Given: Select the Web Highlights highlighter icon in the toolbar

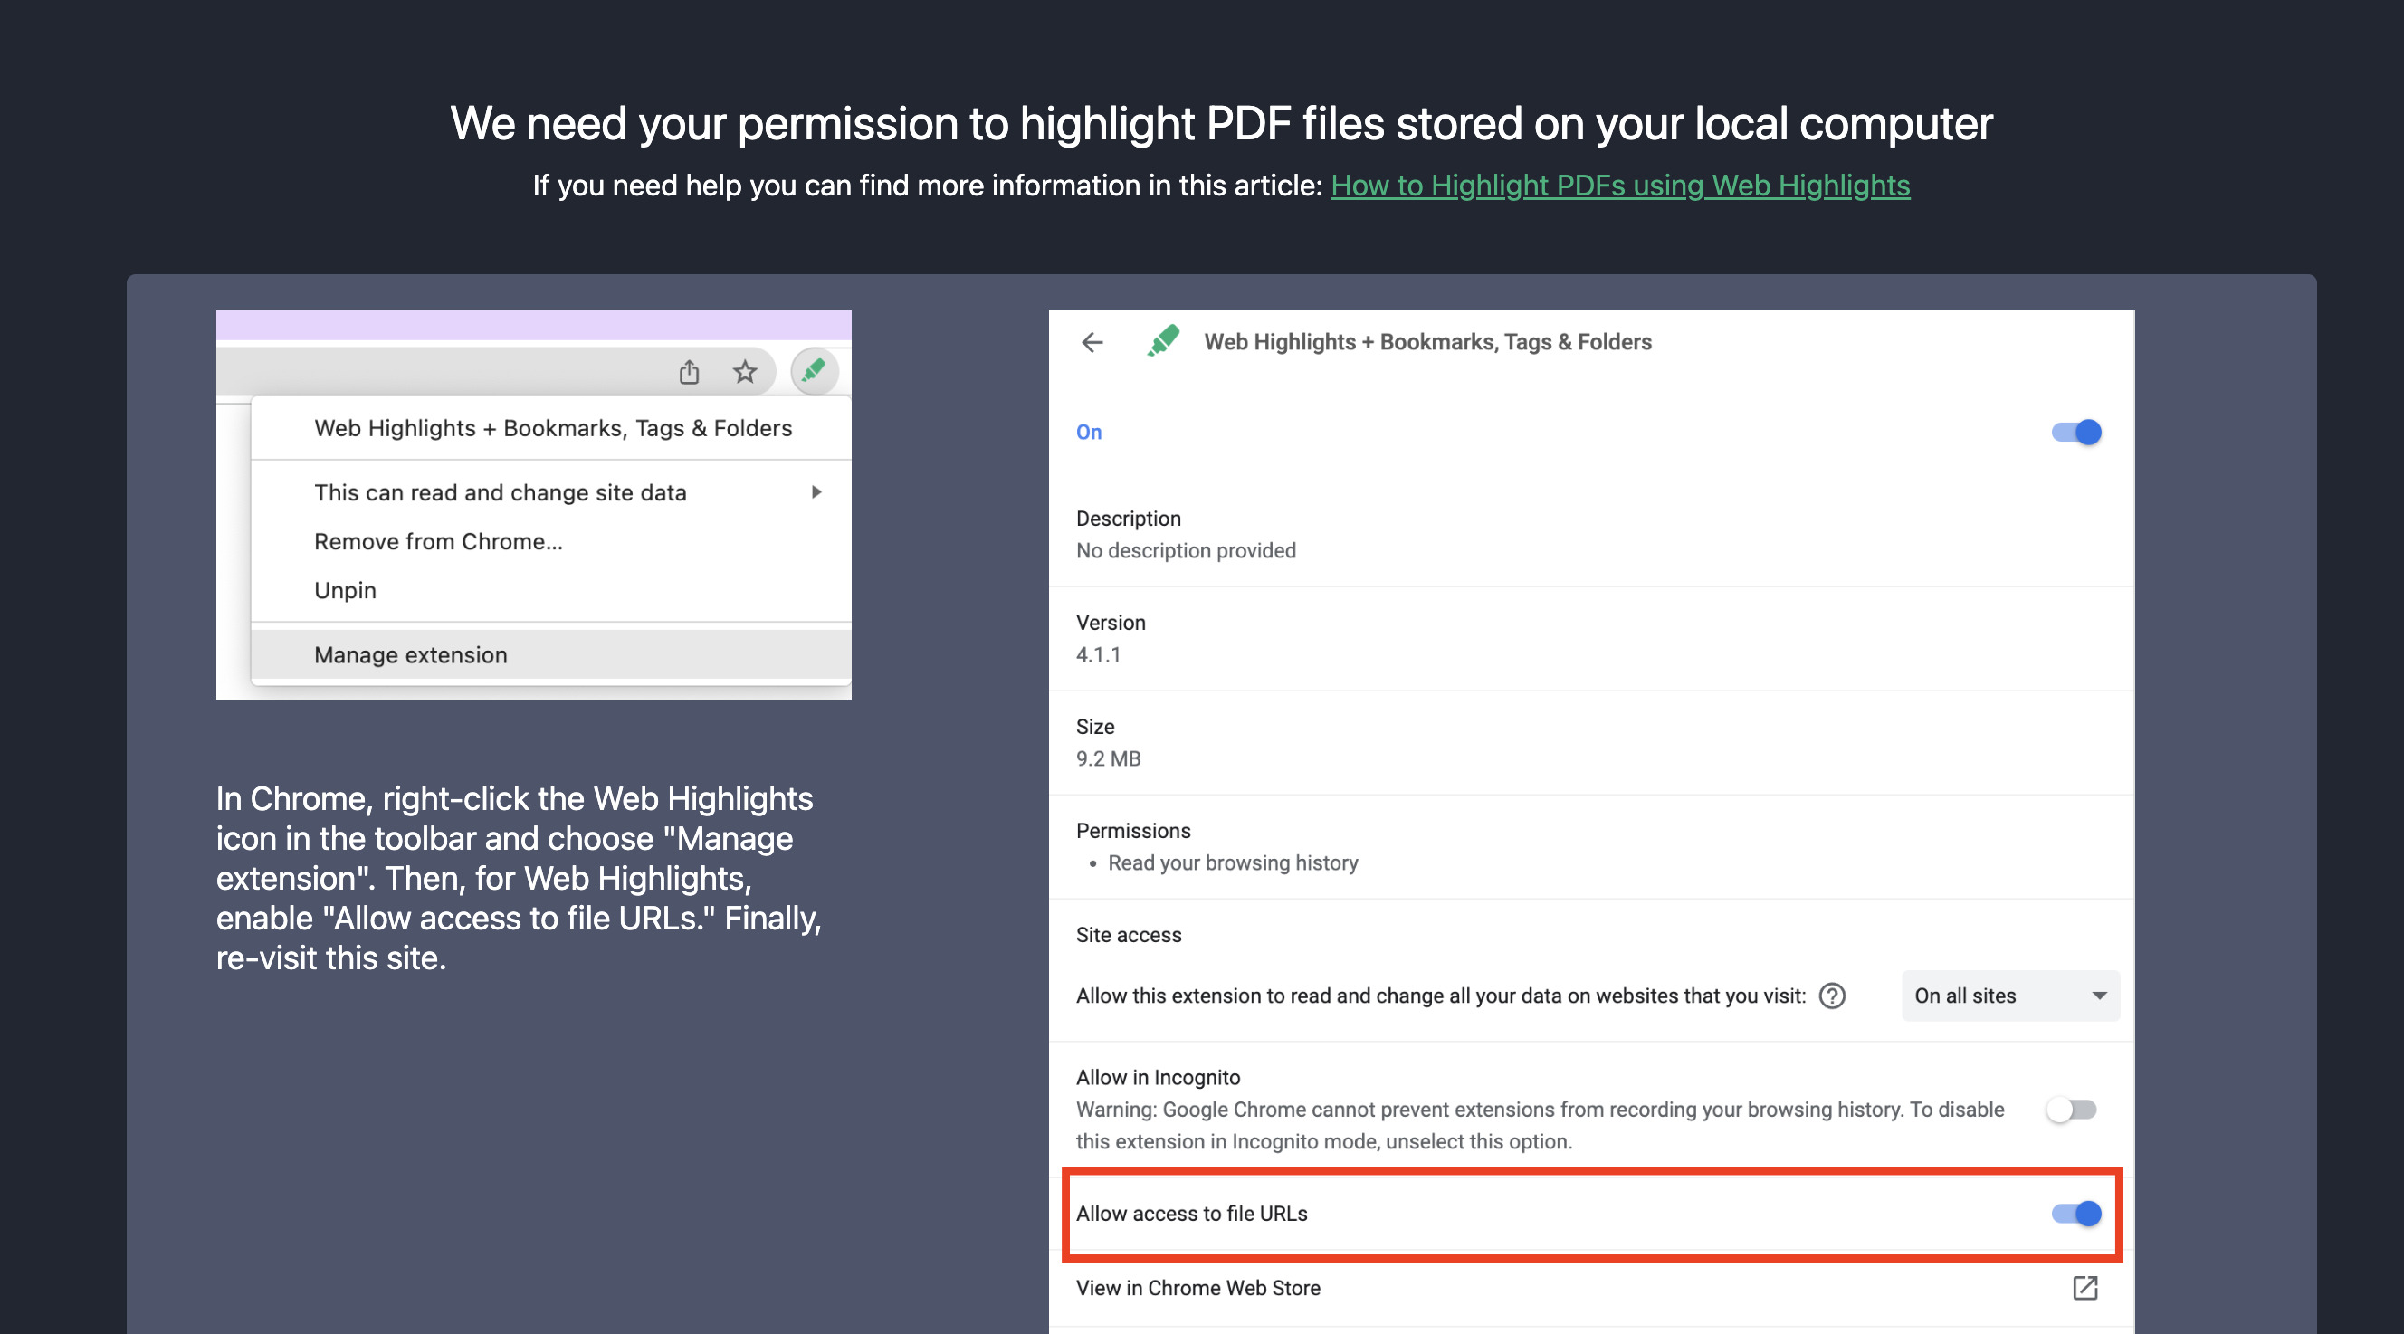Looking at the screenshot, I should click(812, 370).
